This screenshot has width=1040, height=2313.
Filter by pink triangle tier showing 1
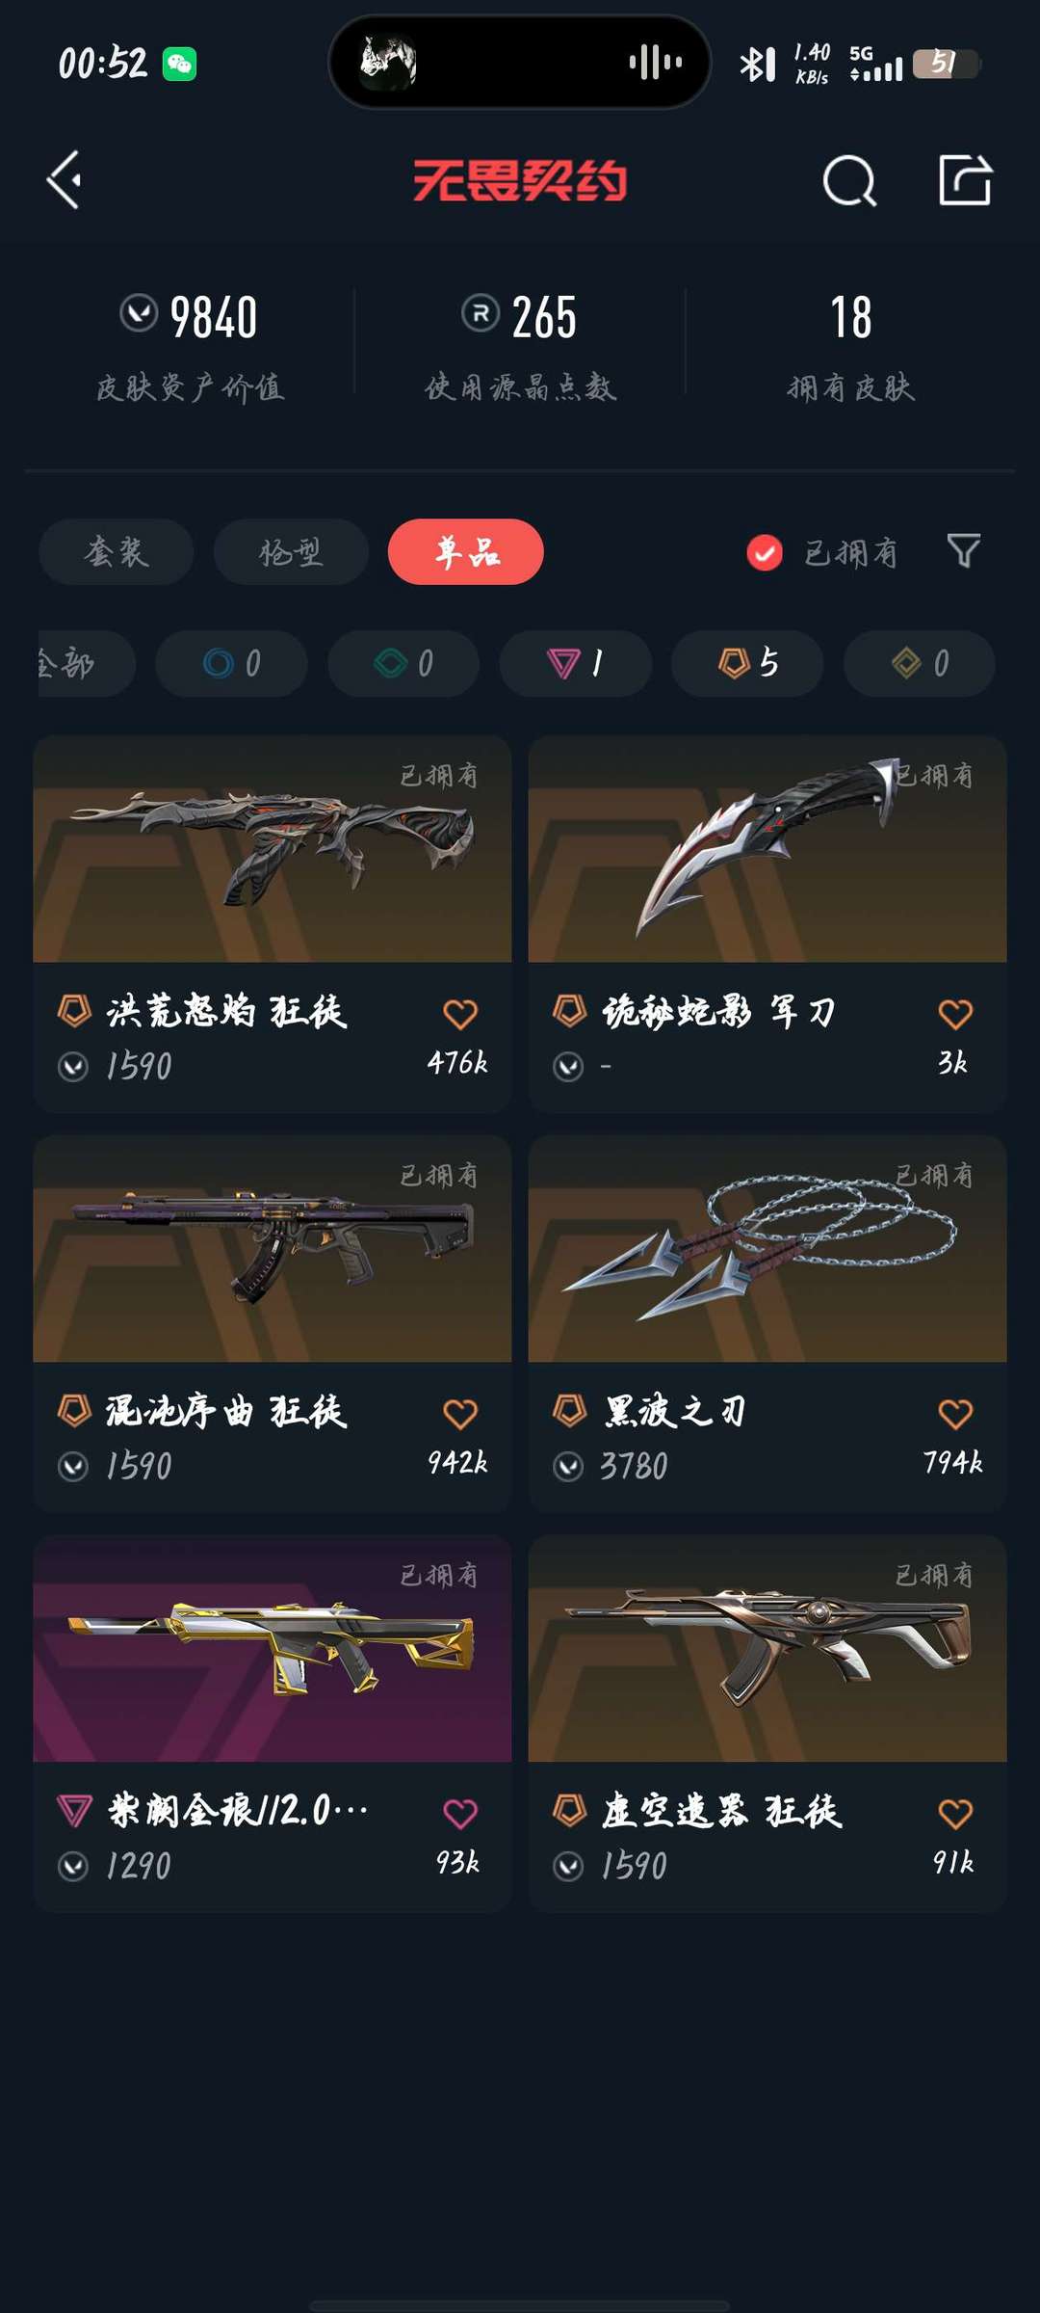[x=576, y=663]
